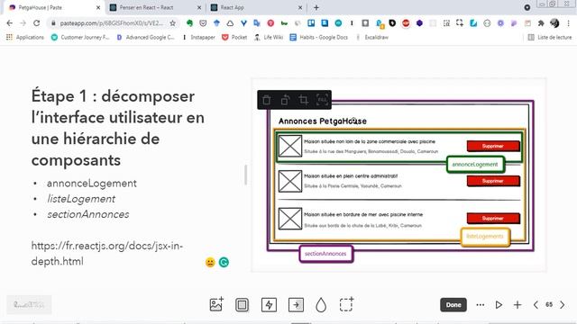Select the crop tool in image toolbar
This screenshot has width=577, height=324.
(x=303, y=100)
